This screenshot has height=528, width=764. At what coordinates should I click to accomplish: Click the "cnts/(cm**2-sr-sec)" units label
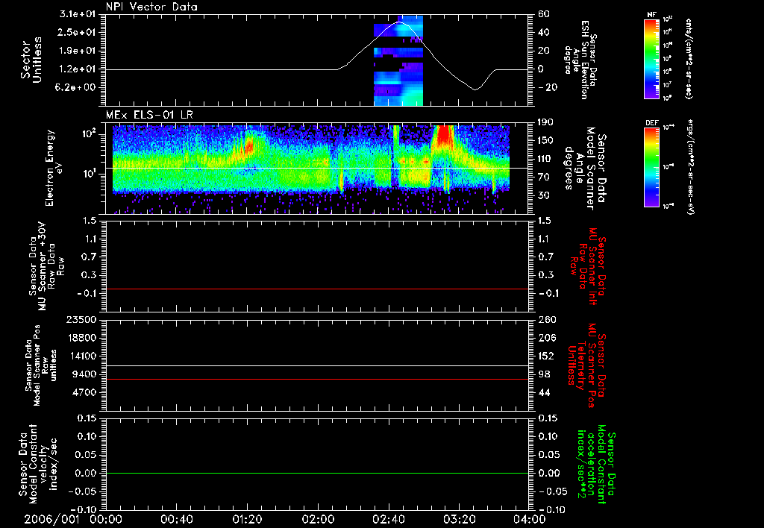pos(689,58)
